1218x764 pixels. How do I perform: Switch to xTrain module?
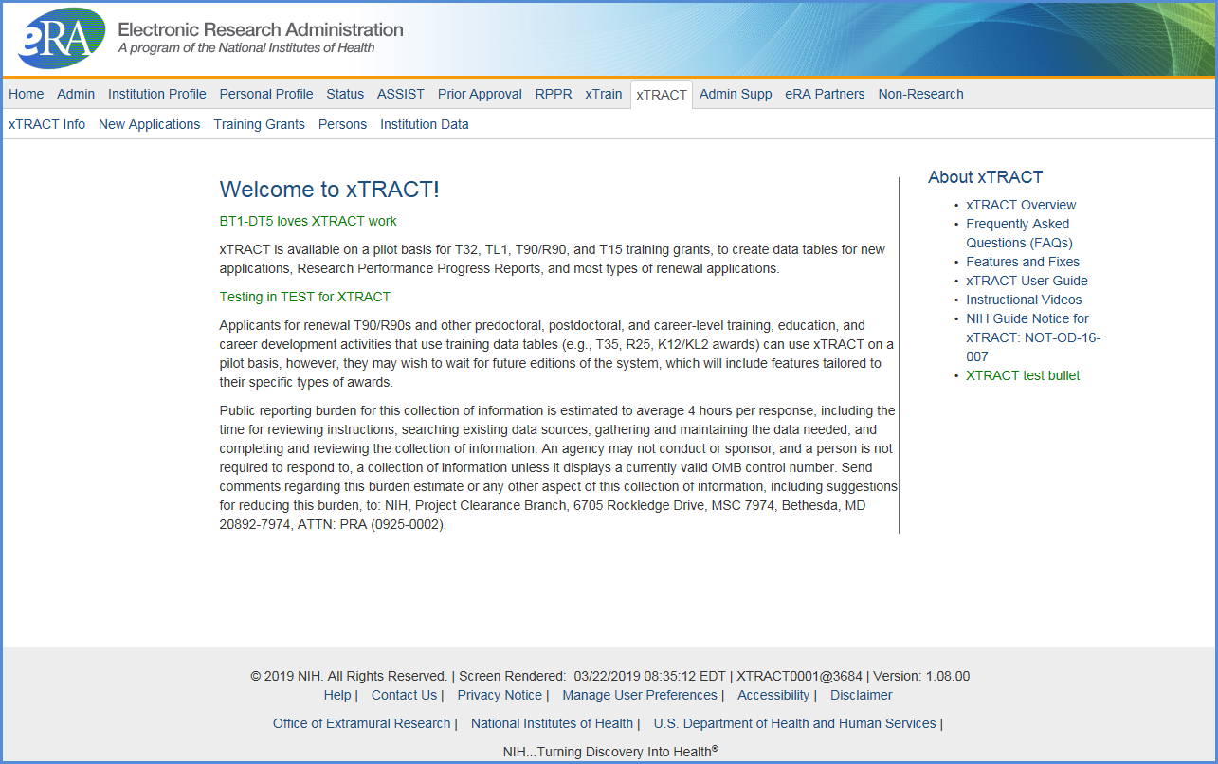pyautogui.click(x=604, y=94)
